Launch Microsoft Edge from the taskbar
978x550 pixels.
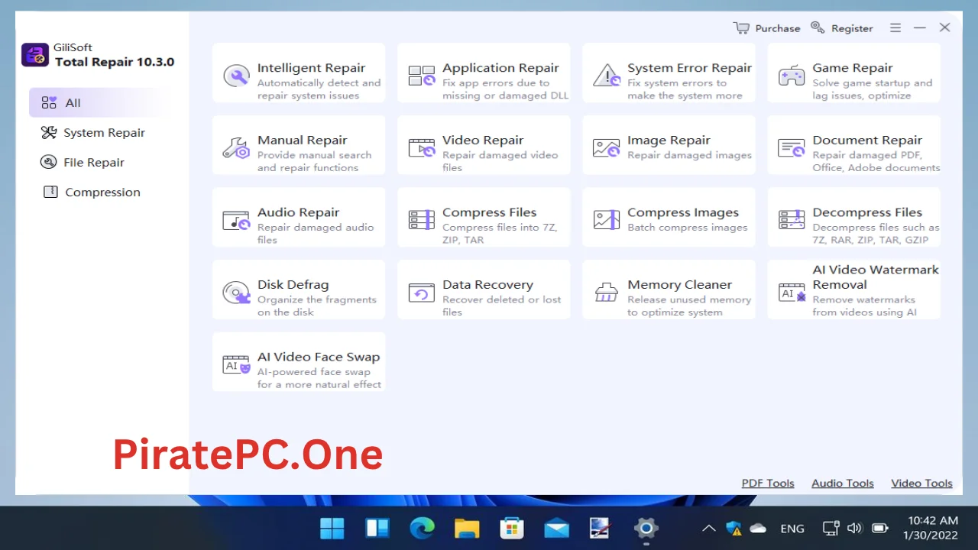click(x=422, y=528)
